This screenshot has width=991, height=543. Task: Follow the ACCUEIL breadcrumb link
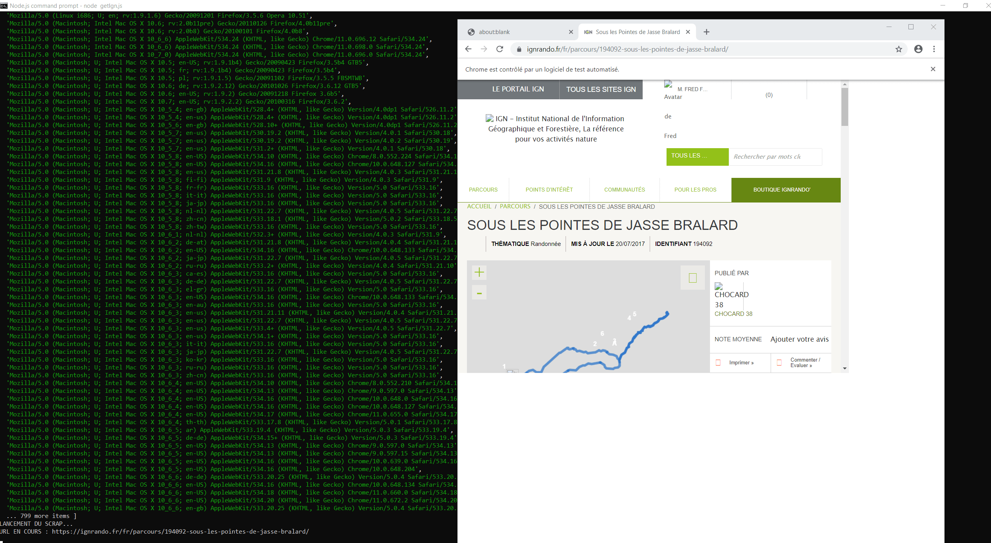(479, 206)
